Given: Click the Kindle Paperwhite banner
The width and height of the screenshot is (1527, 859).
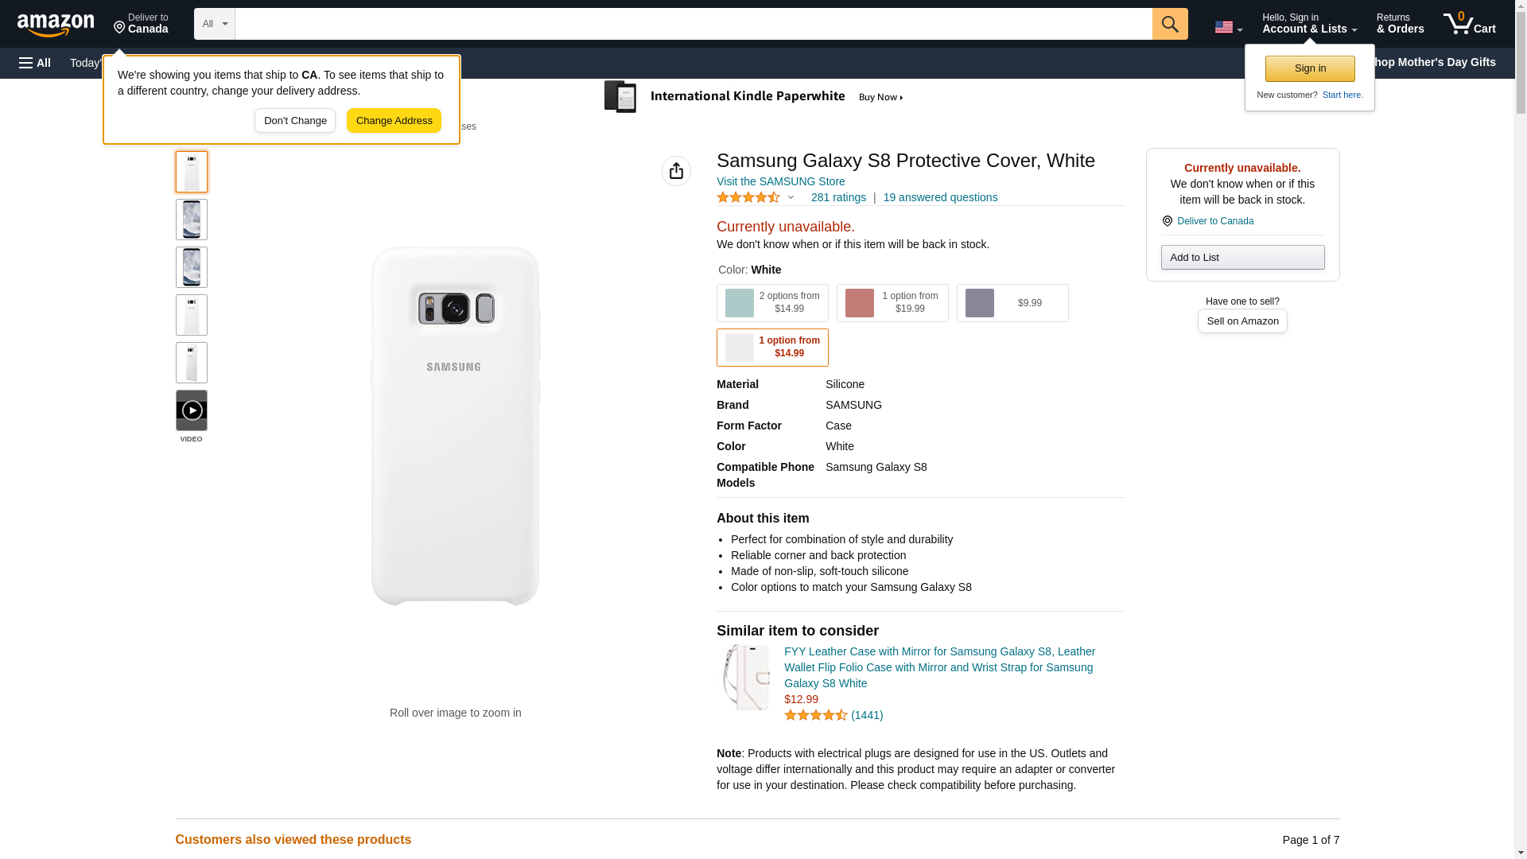Looking at the screenshot, I should point(754,97).
